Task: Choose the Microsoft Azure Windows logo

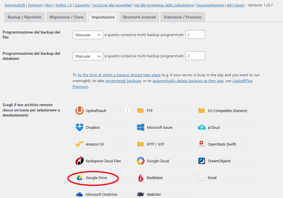Action: (140, 127)
